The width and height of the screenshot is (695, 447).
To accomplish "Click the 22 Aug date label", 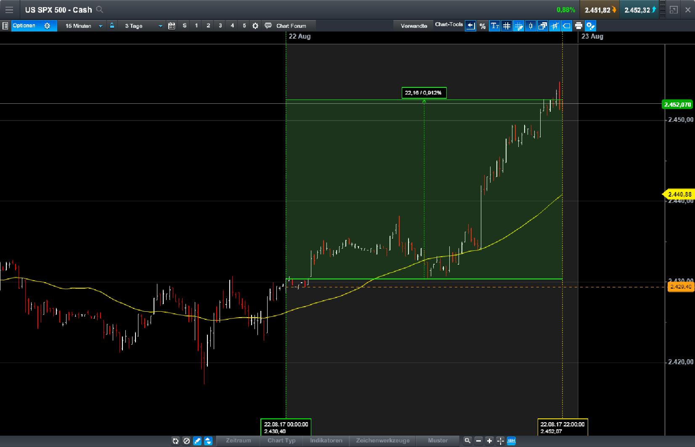I will tap(300, 37).
